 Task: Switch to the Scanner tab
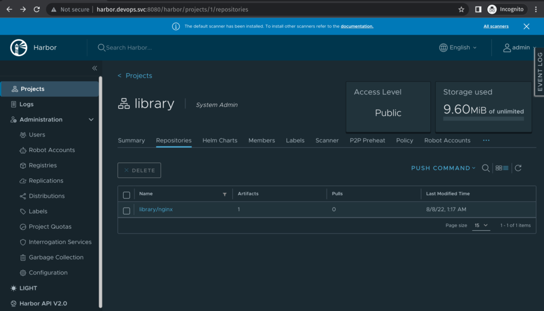point(327,141)
